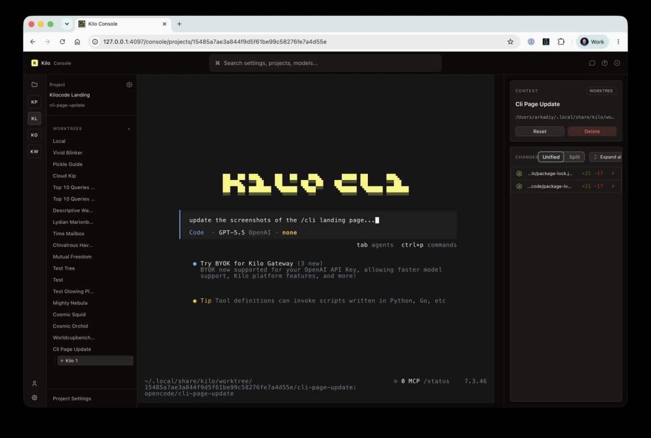Image resolution: width=651 pixels, height=438 pixels.
Task: Select the Unified diff view
Action: (x=551, y=157)
